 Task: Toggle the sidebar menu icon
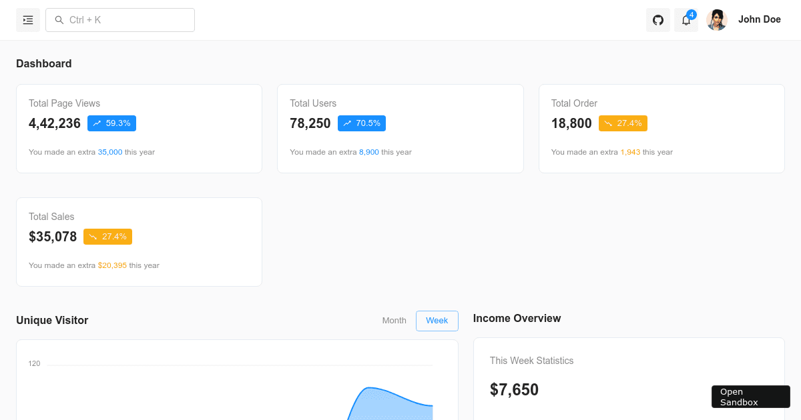tap(28, 20)
